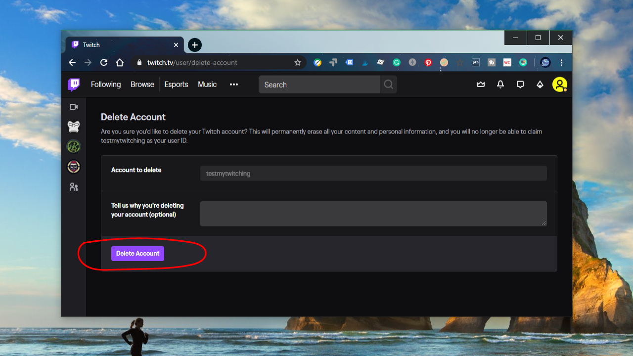Click the friends search icon in sidebar

(74, 187)
